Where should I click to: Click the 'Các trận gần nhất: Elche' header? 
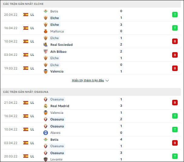[x=23, y=4]
